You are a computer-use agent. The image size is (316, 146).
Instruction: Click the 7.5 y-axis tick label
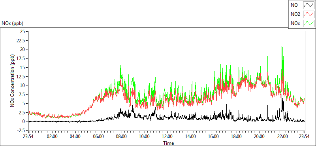21,94
